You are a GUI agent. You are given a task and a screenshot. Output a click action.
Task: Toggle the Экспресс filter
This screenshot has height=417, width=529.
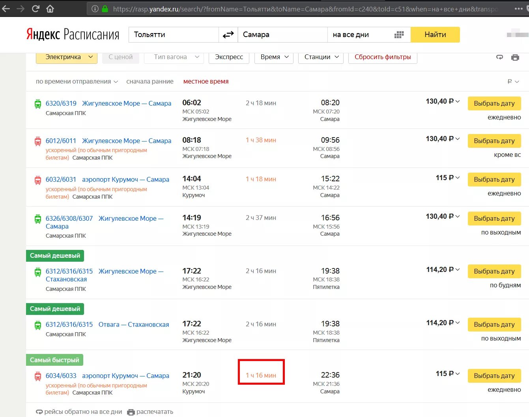tap(229, 57)
